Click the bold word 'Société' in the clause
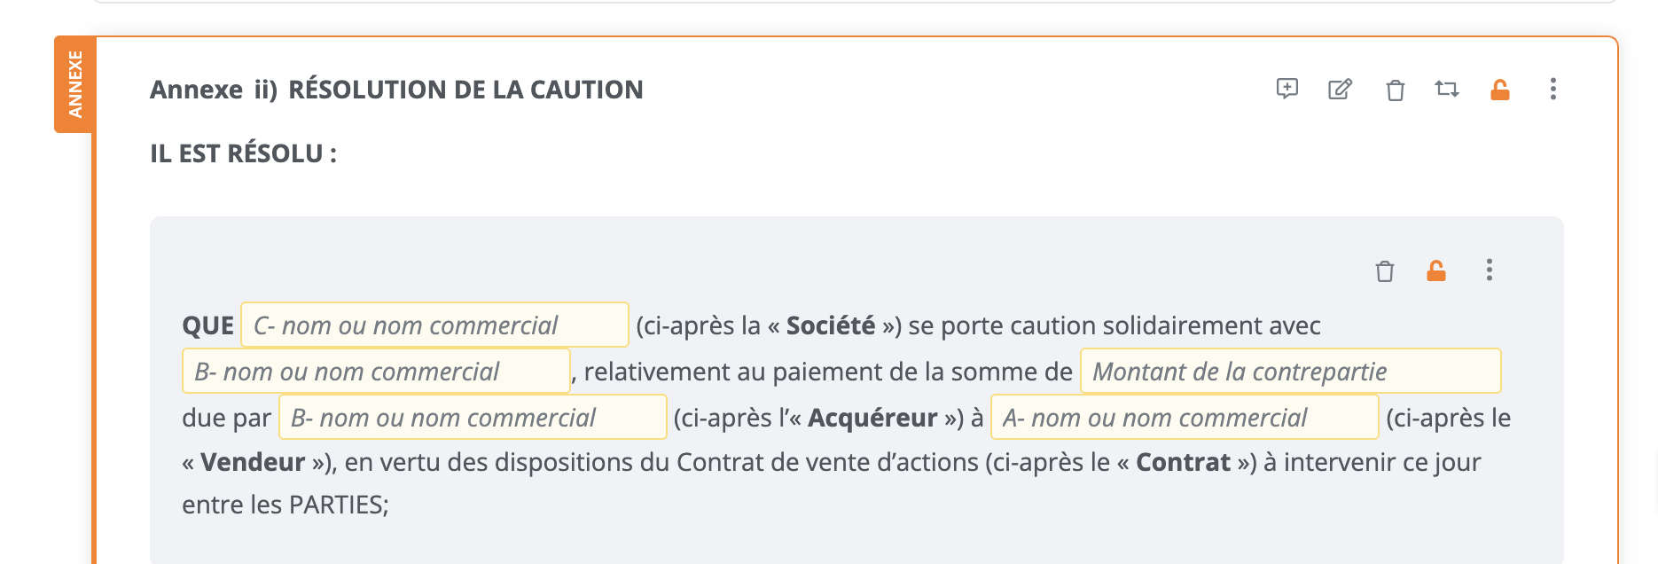This screenshot has width=1658, height=564. tap(831, 325)
